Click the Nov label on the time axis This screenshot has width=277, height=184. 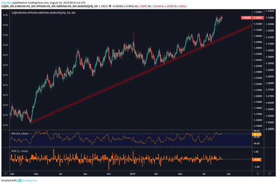109,174
